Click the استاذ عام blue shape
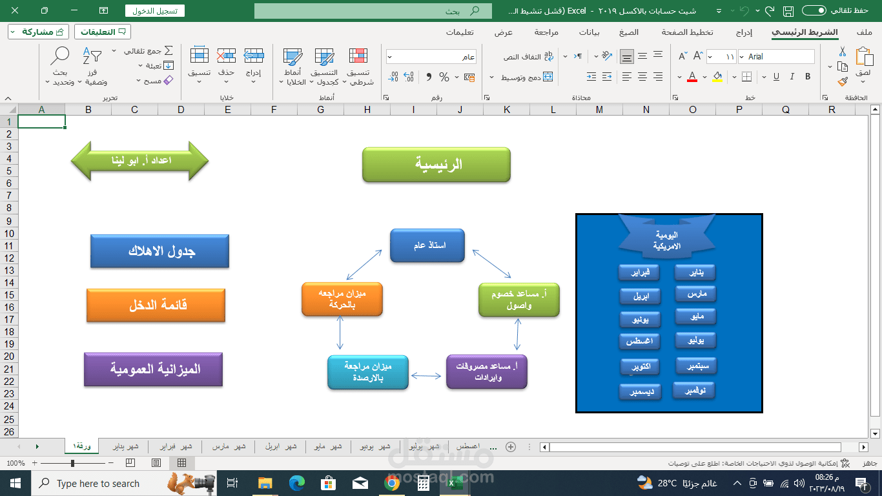This screenshot has height=496, width=882. pos(427,245)
